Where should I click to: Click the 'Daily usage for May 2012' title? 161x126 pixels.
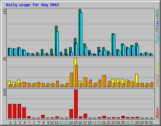pos(32,5)
